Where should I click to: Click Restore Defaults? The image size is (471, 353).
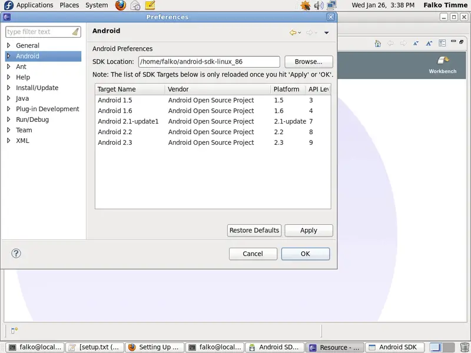pos(254,230)
